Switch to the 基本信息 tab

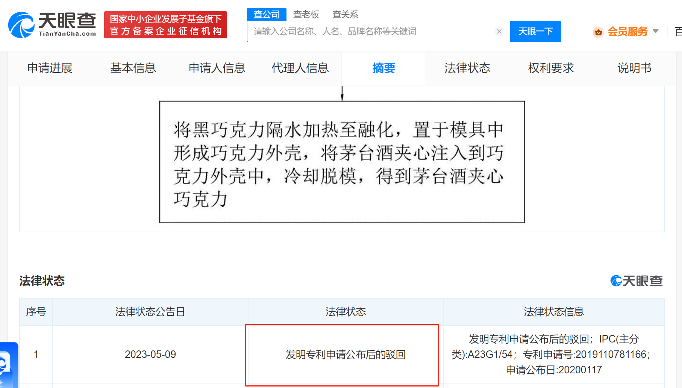tap(133, 68)
